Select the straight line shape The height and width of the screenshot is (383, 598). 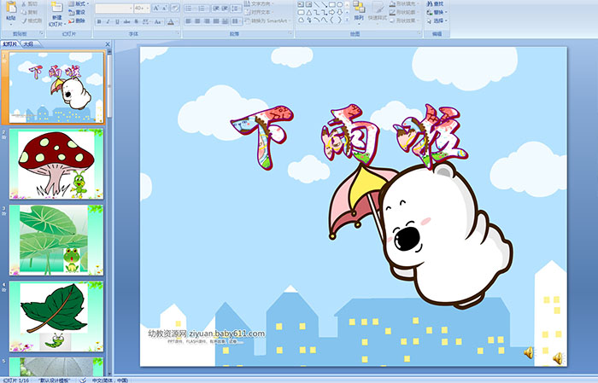(316, 4)
